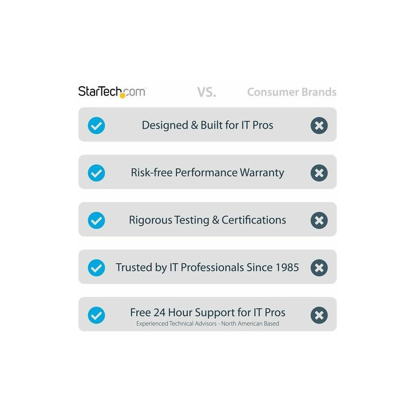Screen dimensions: 416x416
Task: Click the X icon next to Certifications
Action: (319, 220)
